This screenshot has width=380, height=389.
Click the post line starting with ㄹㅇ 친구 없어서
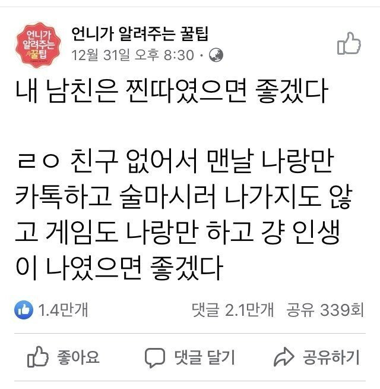click(176, 161)
